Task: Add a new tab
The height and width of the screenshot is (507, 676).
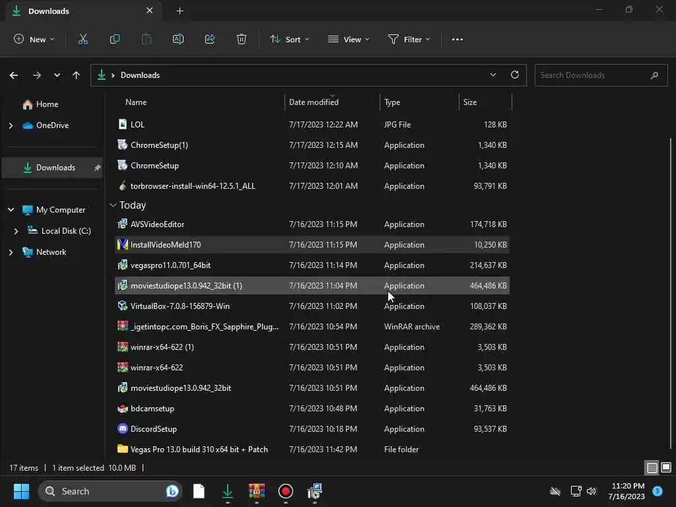Action: [180, 11]
